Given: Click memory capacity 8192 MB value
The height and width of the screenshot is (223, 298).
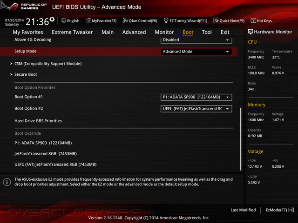Looking at the screenshot, I should coord(255,136).
